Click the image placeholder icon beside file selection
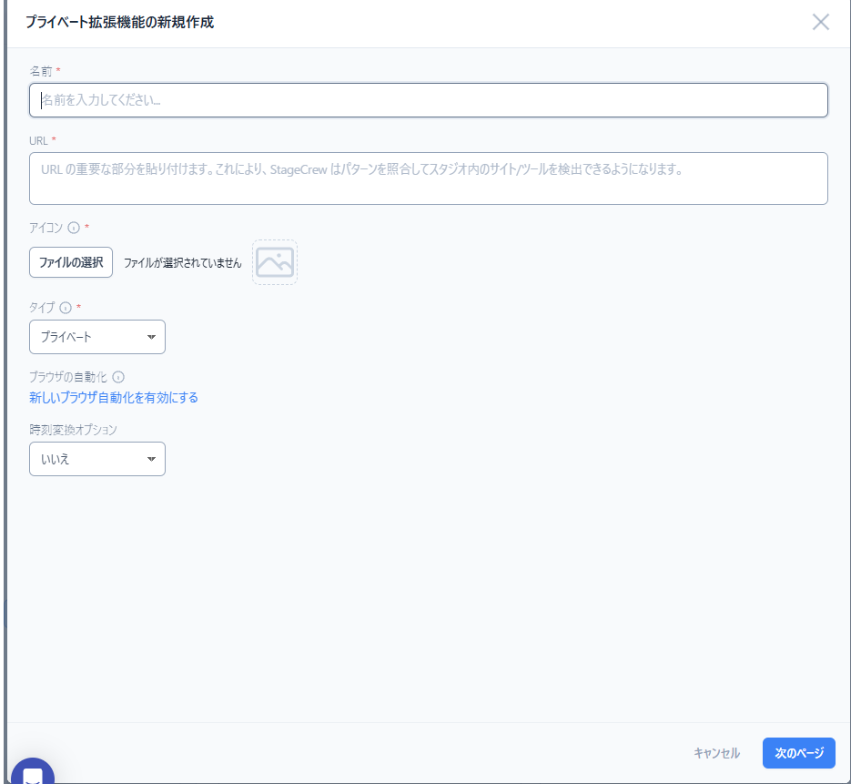 (x=274, y=261)
